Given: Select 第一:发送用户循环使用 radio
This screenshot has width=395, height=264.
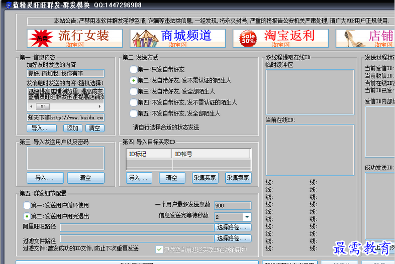Looking at the screenshot, I should pyautogui.click(x=27, y=205).
